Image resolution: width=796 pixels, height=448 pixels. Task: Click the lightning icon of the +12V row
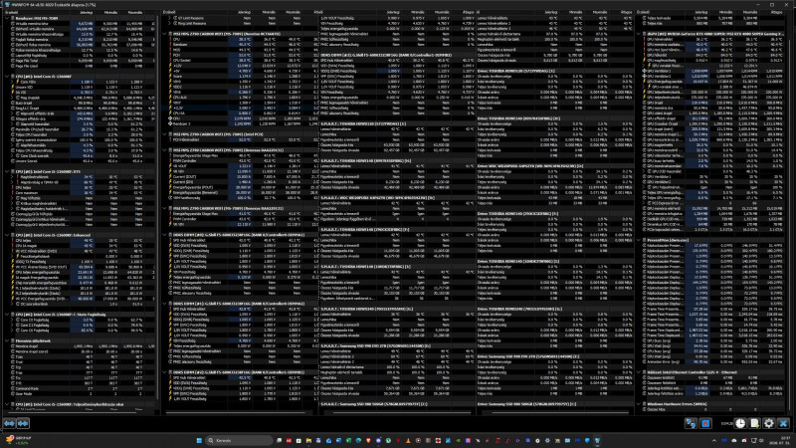(170, 66)
